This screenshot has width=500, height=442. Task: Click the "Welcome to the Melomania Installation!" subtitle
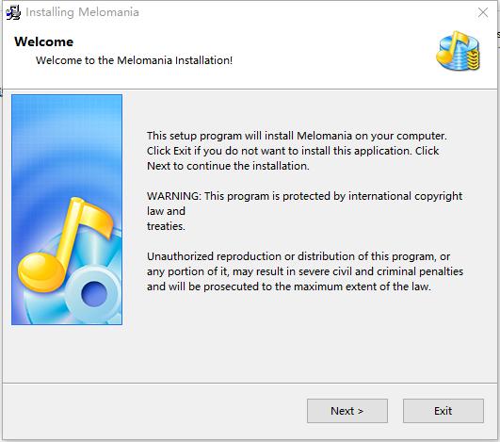134,60
